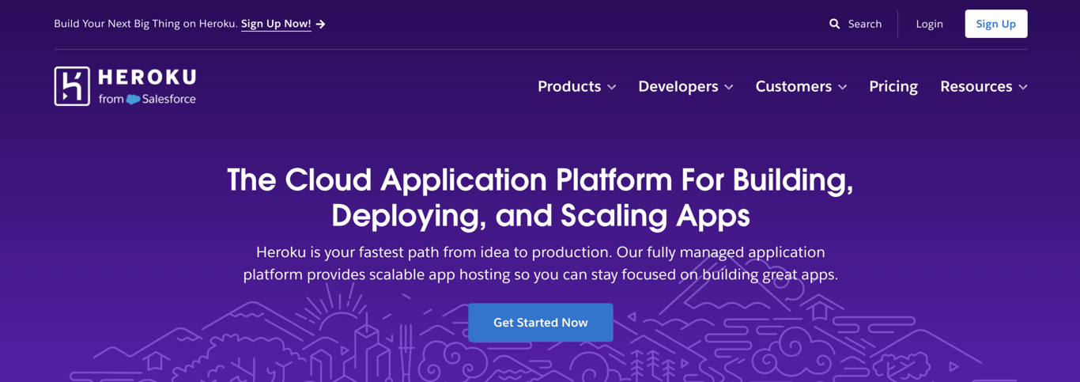
Task: Click the Salesforce cloud logo
Action: tap(133, 100)
